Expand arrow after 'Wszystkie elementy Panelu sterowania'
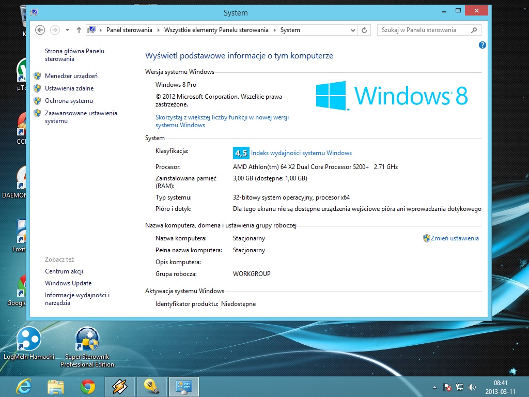The width and height of the screenshot is (529, 397). click(x=274, y=30)
